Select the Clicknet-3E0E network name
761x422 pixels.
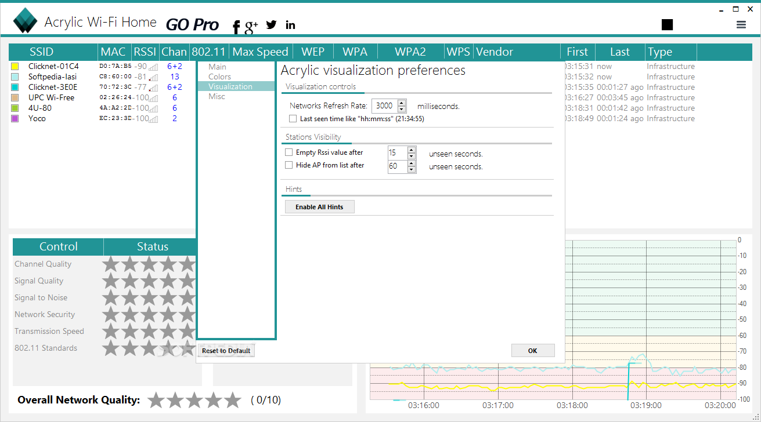coord(53,87)
